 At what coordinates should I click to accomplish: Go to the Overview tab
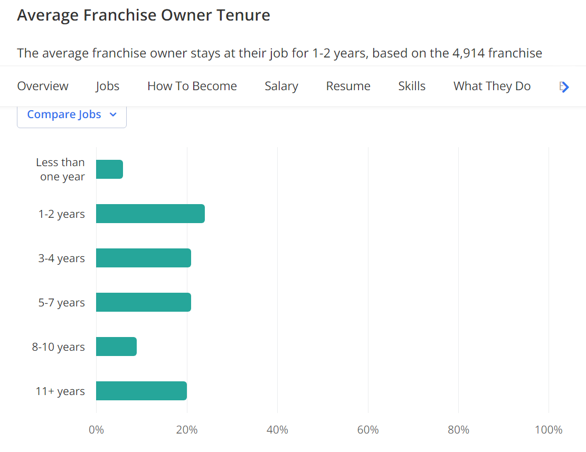pyautogui.click(x=43, y=86)
